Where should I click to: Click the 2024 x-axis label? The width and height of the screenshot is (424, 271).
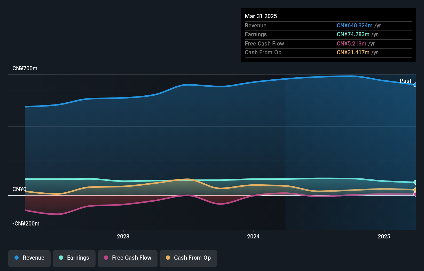[253, 236]
